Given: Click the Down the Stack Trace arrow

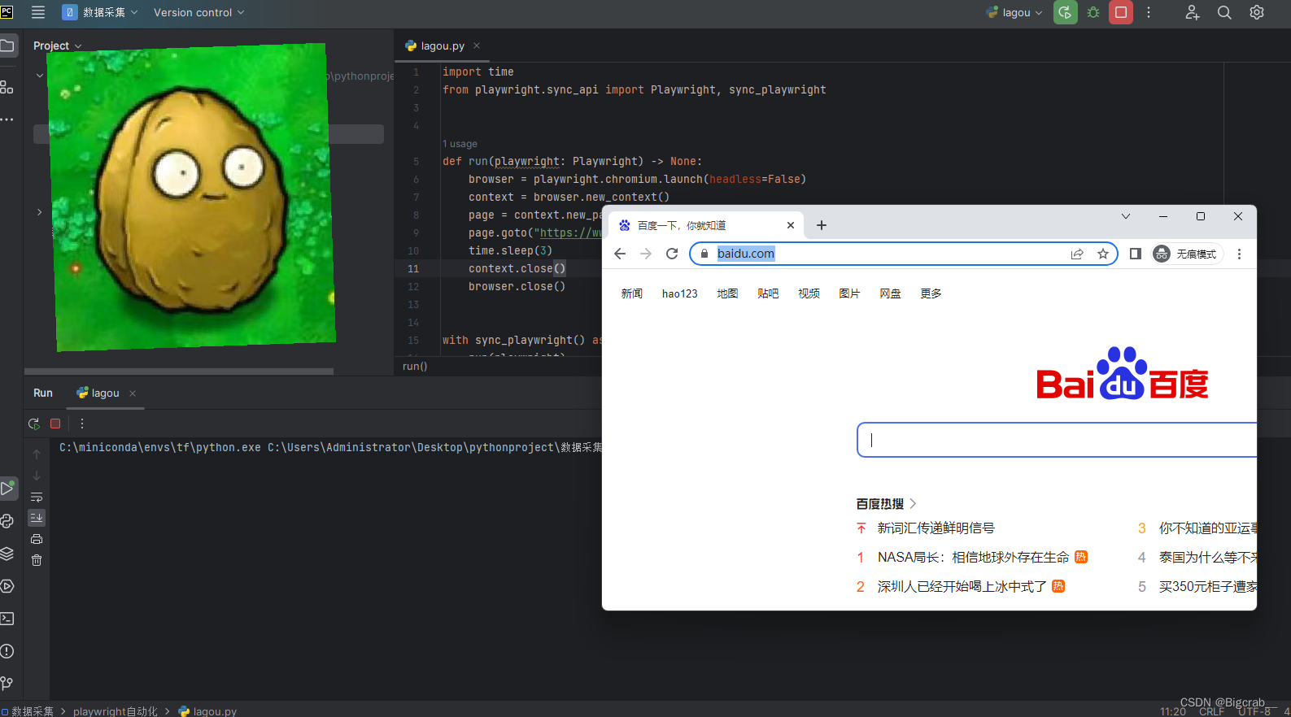Looking at the screenshot, I should pos(37,476).
